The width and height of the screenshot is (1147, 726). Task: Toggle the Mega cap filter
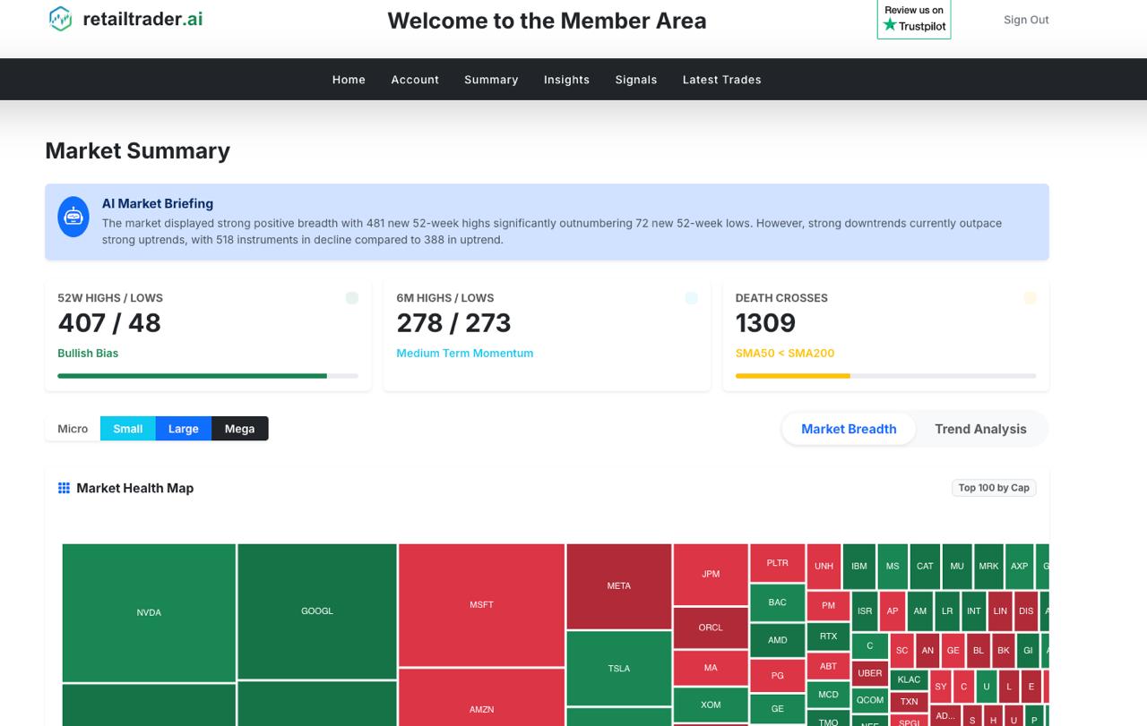(x=239, y=429)
